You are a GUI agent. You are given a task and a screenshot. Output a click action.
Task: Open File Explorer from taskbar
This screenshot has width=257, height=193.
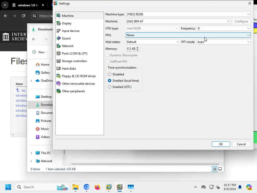(x=76, y=187)
